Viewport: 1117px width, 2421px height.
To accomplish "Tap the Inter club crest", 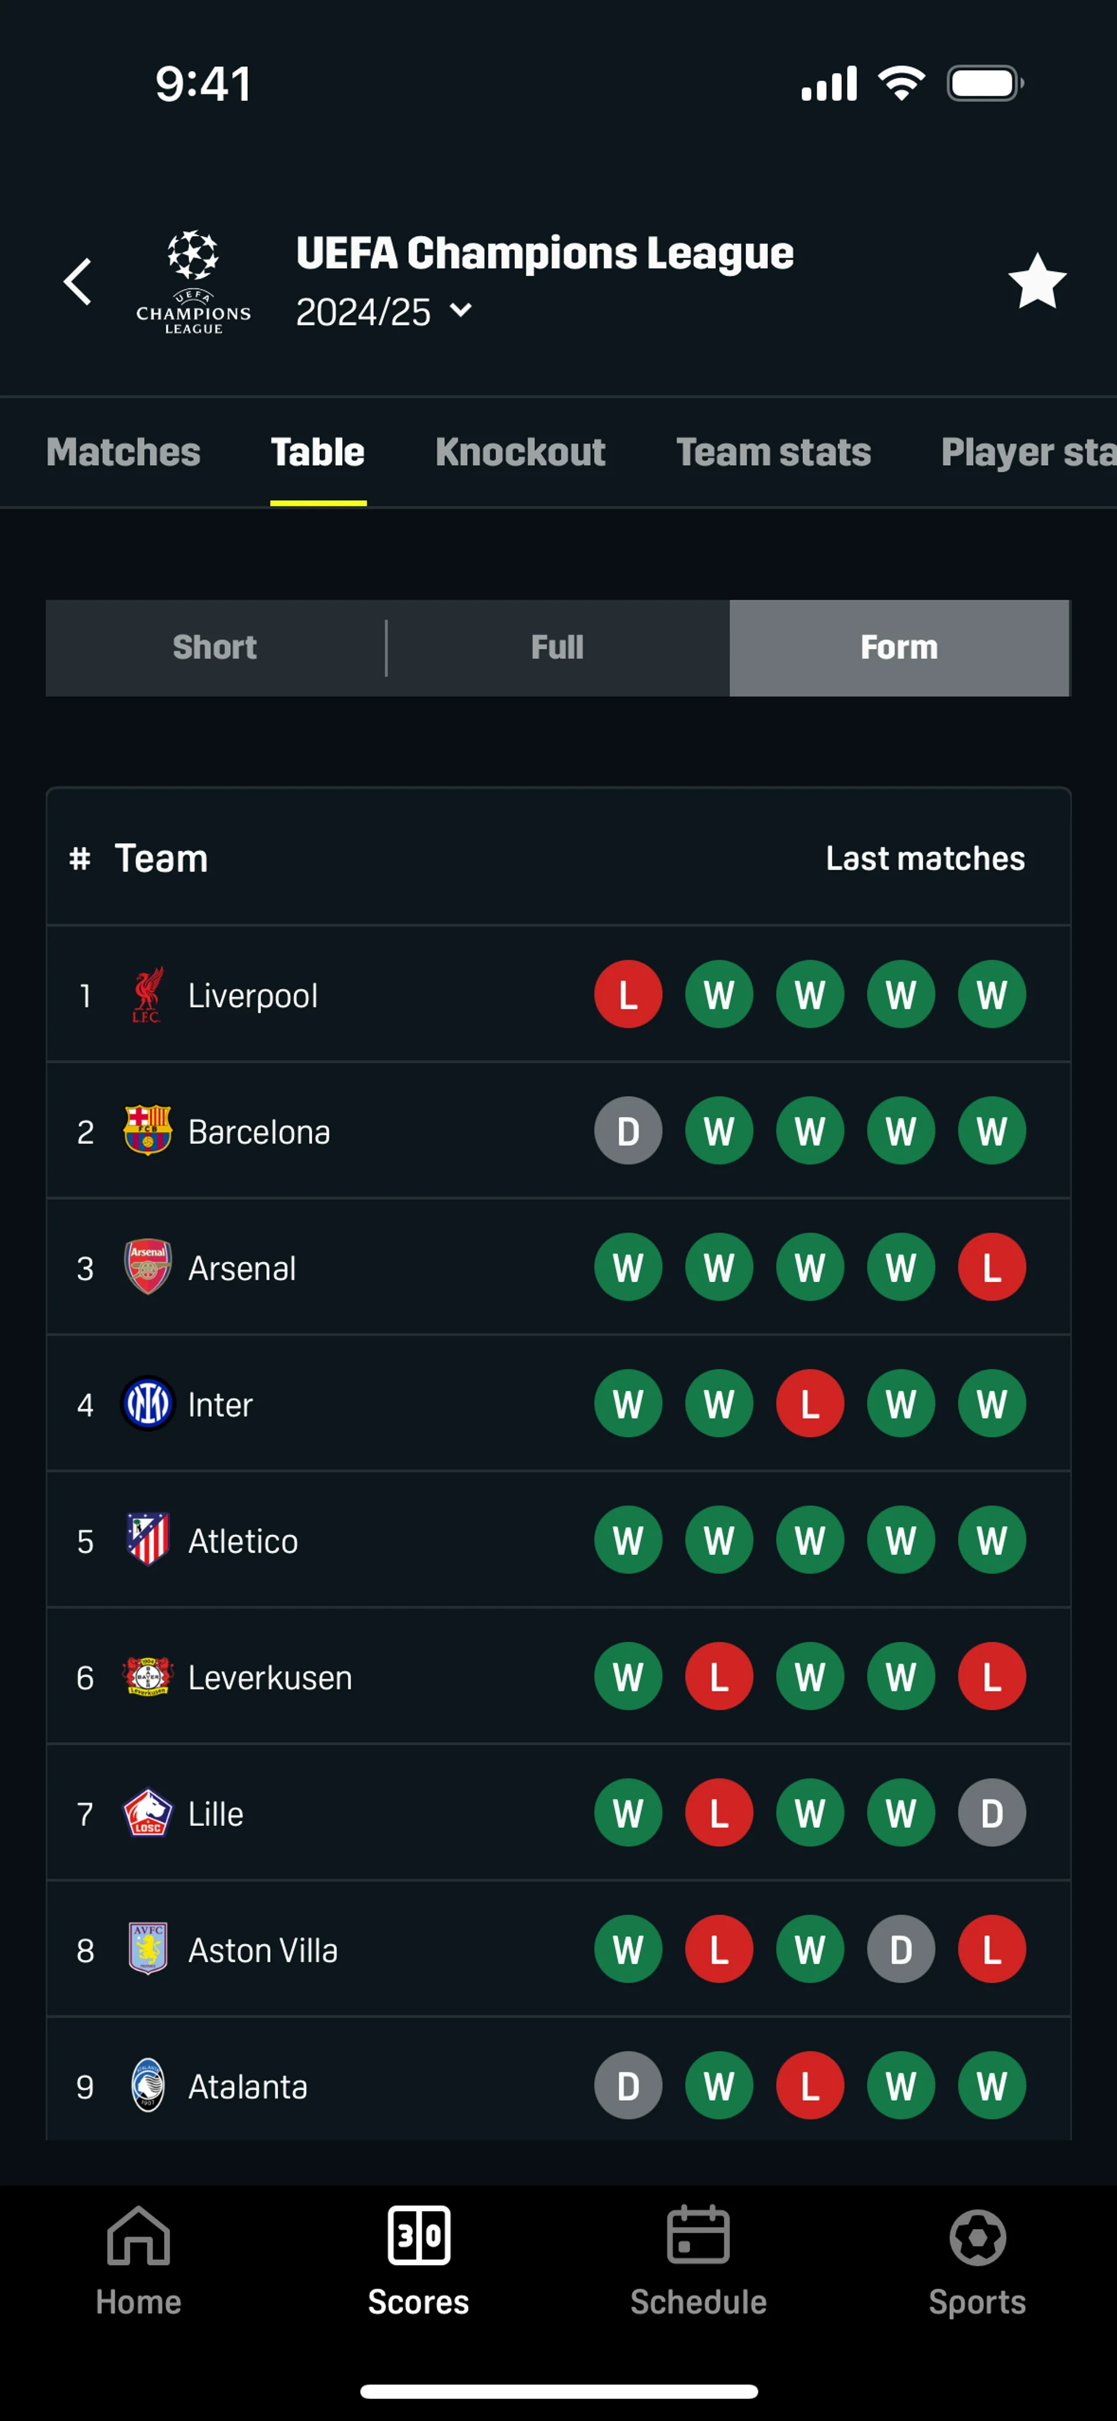I will [148, 1404].
